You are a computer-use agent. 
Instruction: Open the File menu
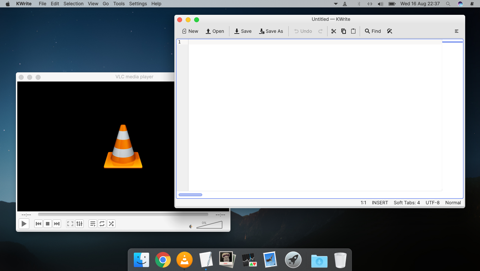(42, 4)
